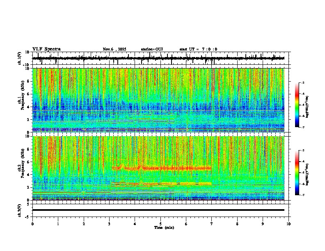Click time axis tick label "9"

pos(263,224)
